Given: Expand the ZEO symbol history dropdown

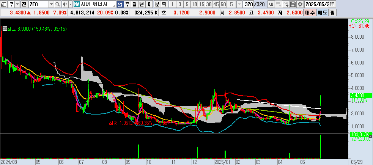Looking at the screenshot, I should click(x=52, y=4).
